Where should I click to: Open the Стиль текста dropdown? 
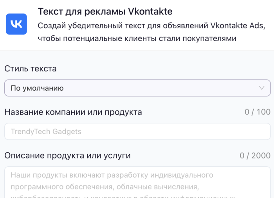coord(137,88)
